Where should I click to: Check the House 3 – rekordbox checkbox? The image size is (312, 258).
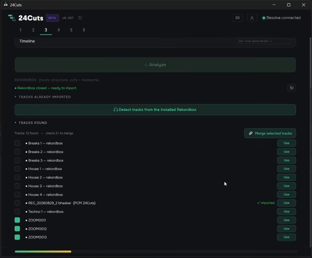coord(17,186)
